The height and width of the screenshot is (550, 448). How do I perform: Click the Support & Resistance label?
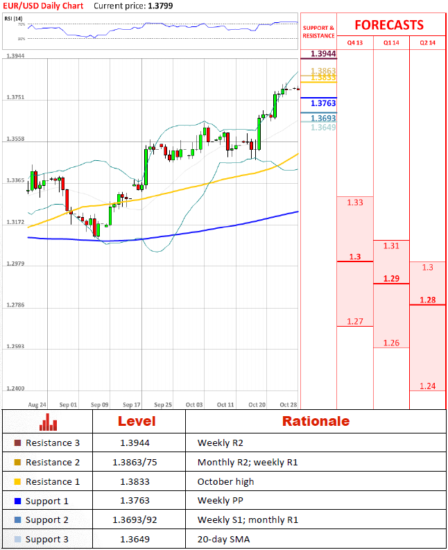318,32
